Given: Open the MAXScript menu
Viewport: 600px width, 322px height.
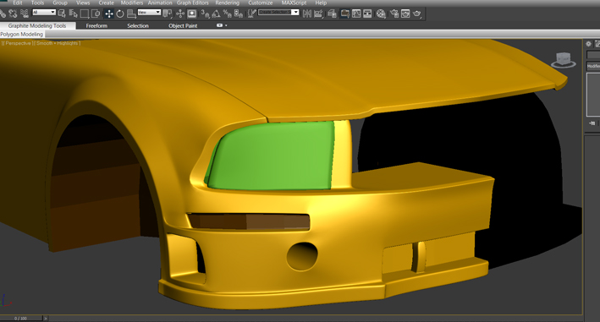Looking at the screenshot, I should [x=294, y=3].
